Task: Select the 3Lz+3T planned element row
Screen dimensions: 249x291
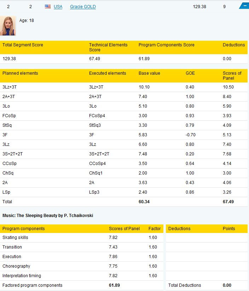Action: pyautogui.click(x=124, y=87)
